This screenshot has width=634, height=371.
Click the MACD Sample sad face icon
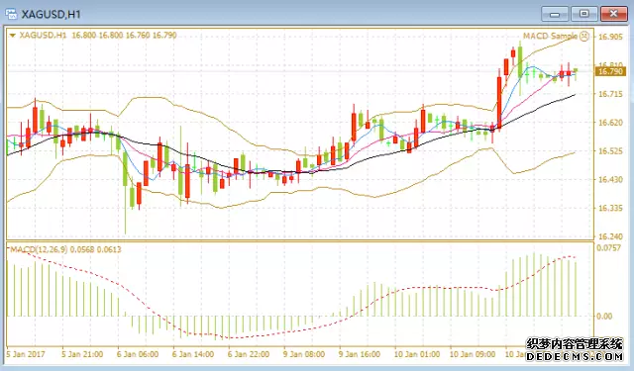[584, 37]
